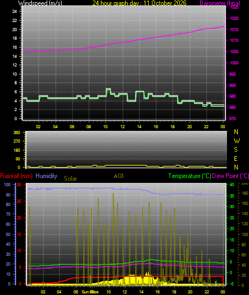This screenshot has width=249, height=295.
Task: Click the 'Sun Rise' marker on bottom time axis
Action: [90, 292]
